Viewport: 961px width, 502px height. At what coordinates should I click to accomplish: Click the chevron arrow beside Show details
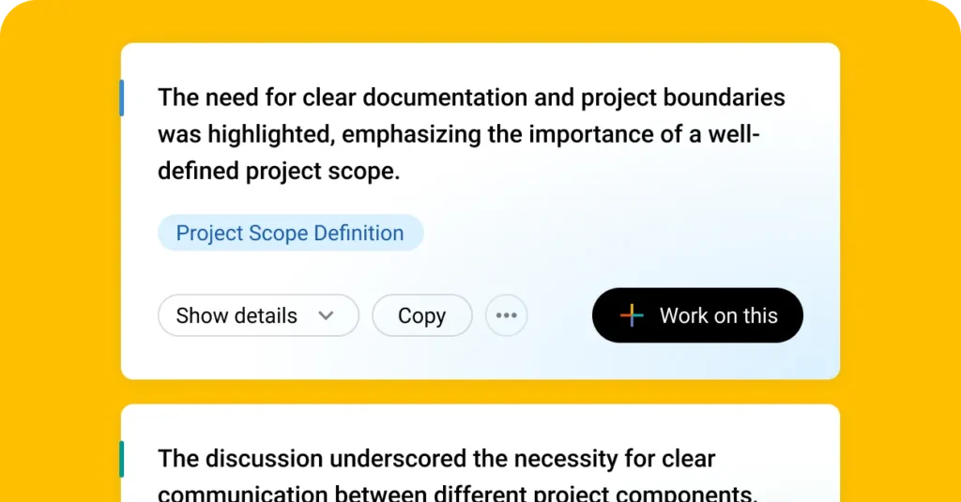[326, 315]
